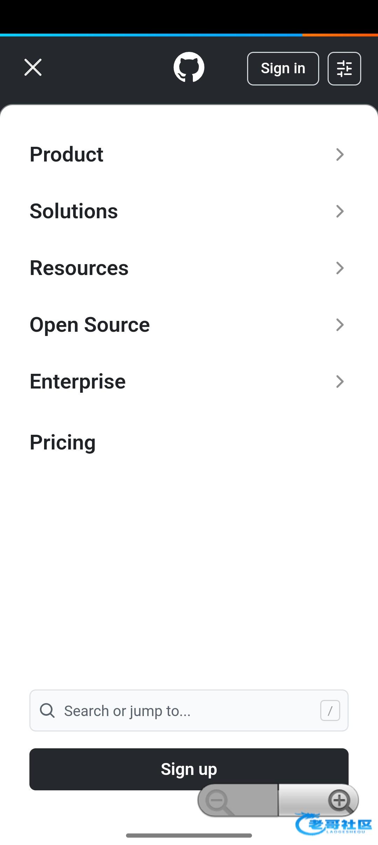This screenshot has width=378, height=845.
Task: Tap the home indicator bar at bottom
Action: coord(189,836)
